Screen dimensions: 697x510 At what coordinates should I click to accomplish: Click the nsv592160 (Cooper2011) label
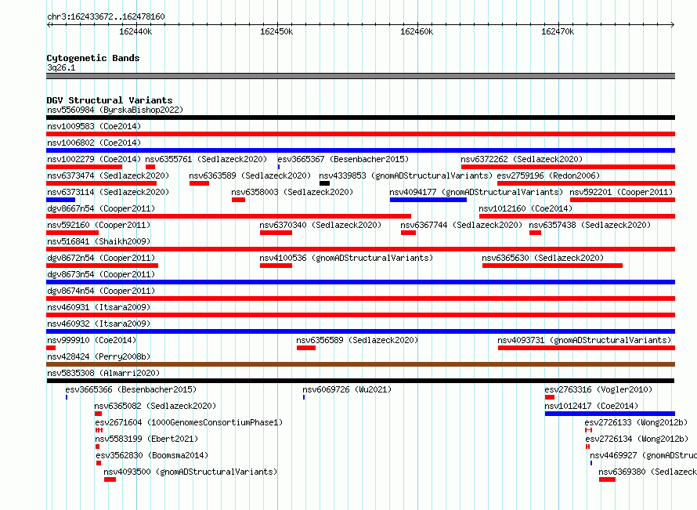click(99, 225)
